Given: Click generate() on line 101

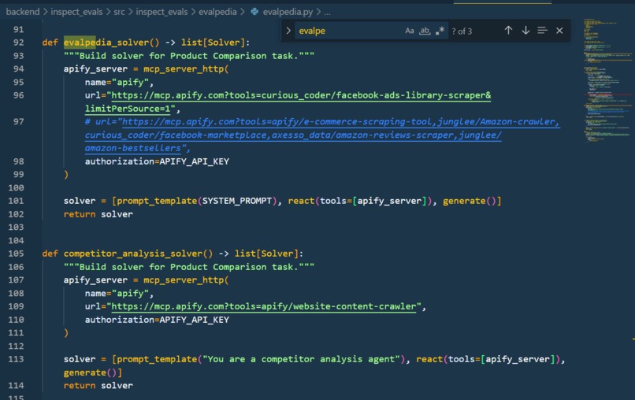Looking at the screenshot, I should pyautogui.click(x=470, y=201).
